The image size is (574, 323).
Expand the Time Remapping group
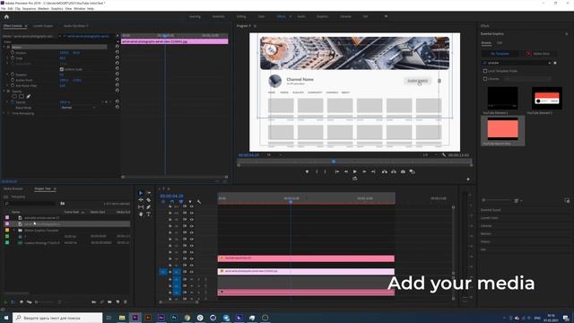pyautogui.click(x=4, y=113)
